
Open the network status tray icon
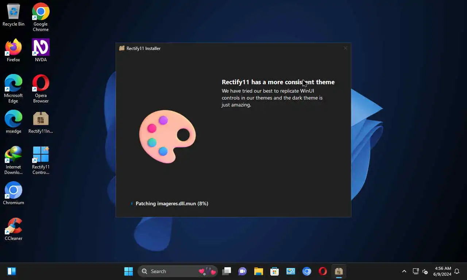click(416, 271)
